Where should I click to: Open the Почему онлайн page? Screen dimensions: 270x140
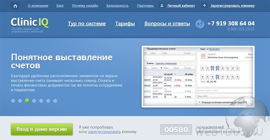coord(85,6)
